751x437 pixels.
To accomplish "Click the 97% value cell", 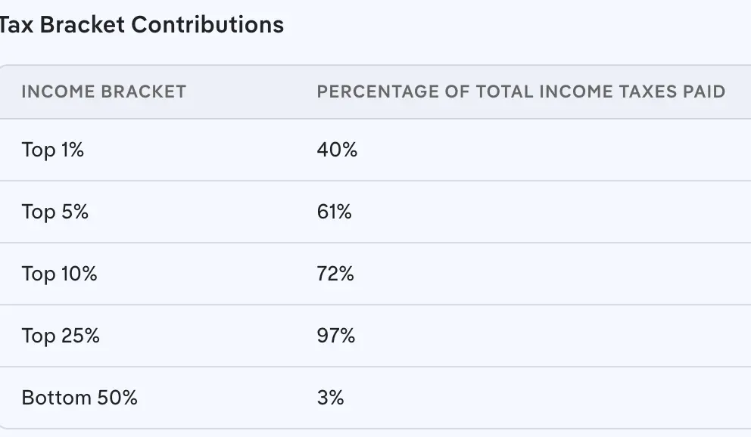I will click(336, 336).
